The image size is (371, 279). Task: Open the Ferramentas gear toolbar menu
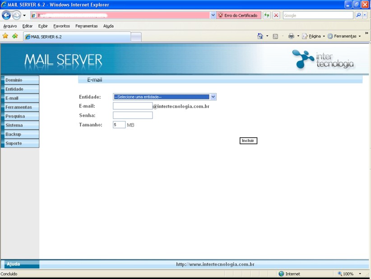(344, 36)
